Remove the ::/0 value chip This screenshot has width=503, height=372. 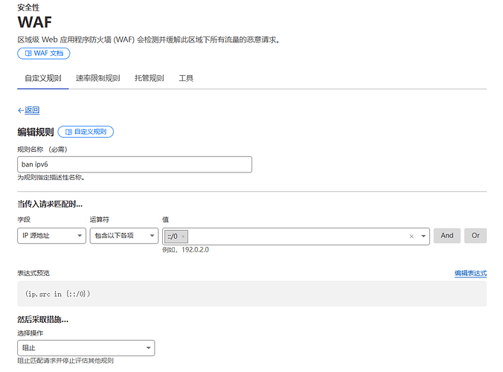click(183, 236)
